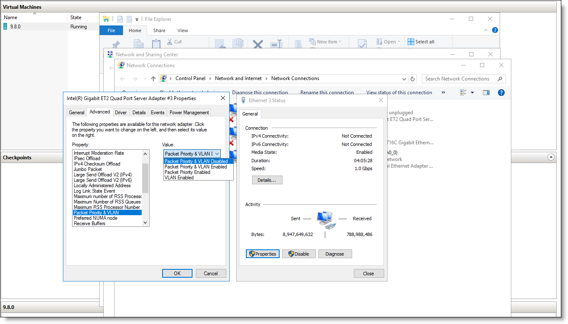This screenshot has width=568, height=324.
Task: Open the File tab in File Explorer
Action: tap(111, 30)
